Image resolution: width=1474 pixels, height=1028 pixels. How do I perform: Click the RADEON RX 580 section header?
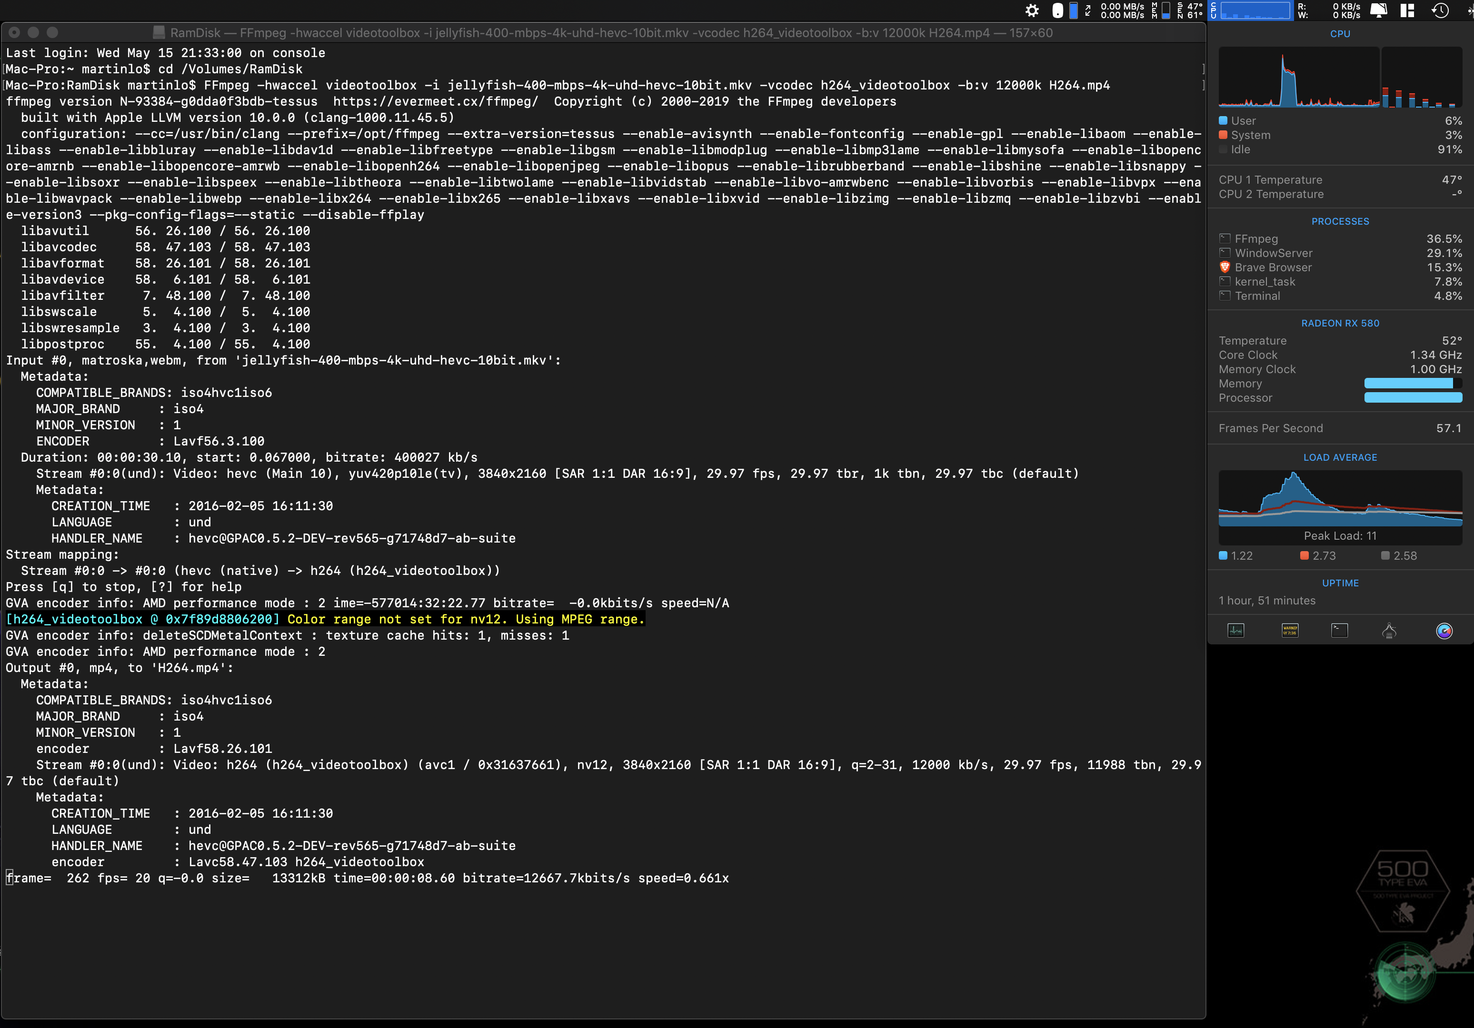pyautogui.click(x=1340, y=324)
